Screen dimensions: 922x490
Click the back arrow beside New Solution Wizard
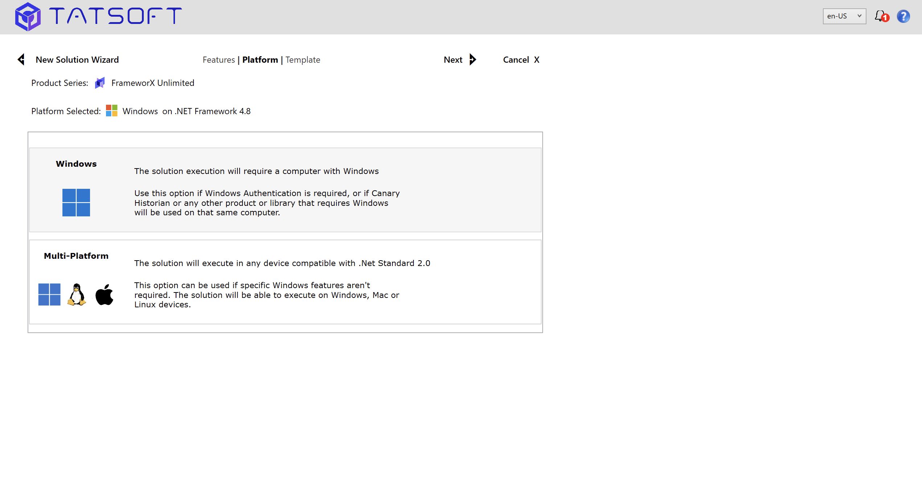(x=21, y=59)
